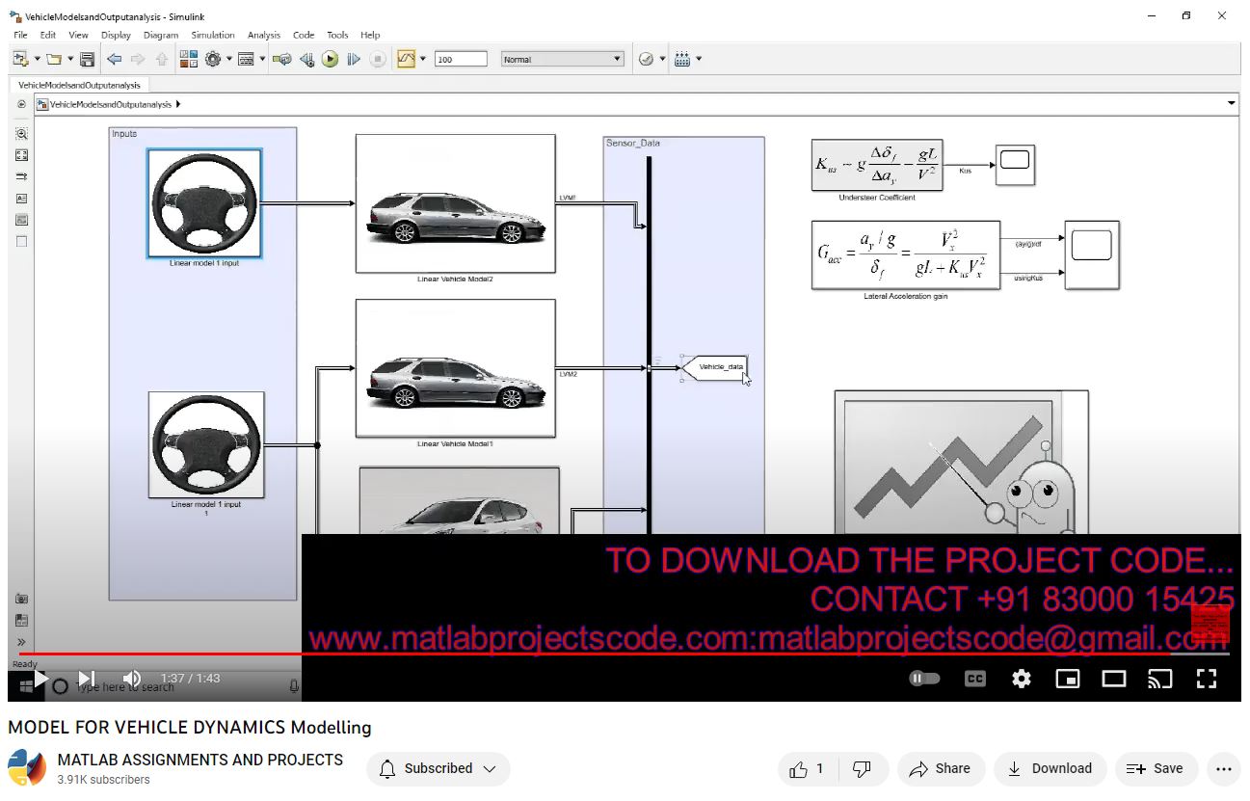Expand model path arrow in breadcrumb bar

point(179,104)
